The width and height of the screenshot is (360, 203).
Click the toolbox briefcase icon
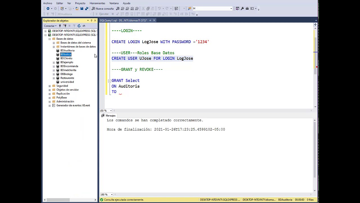click(x=247, y=8)
